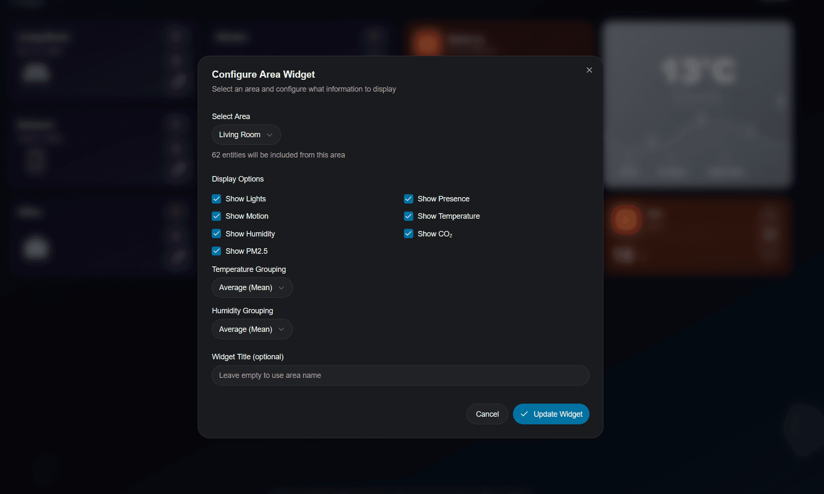
Task: Uncheck the Show Lights checkbox
Action: [x=216, y=199]
